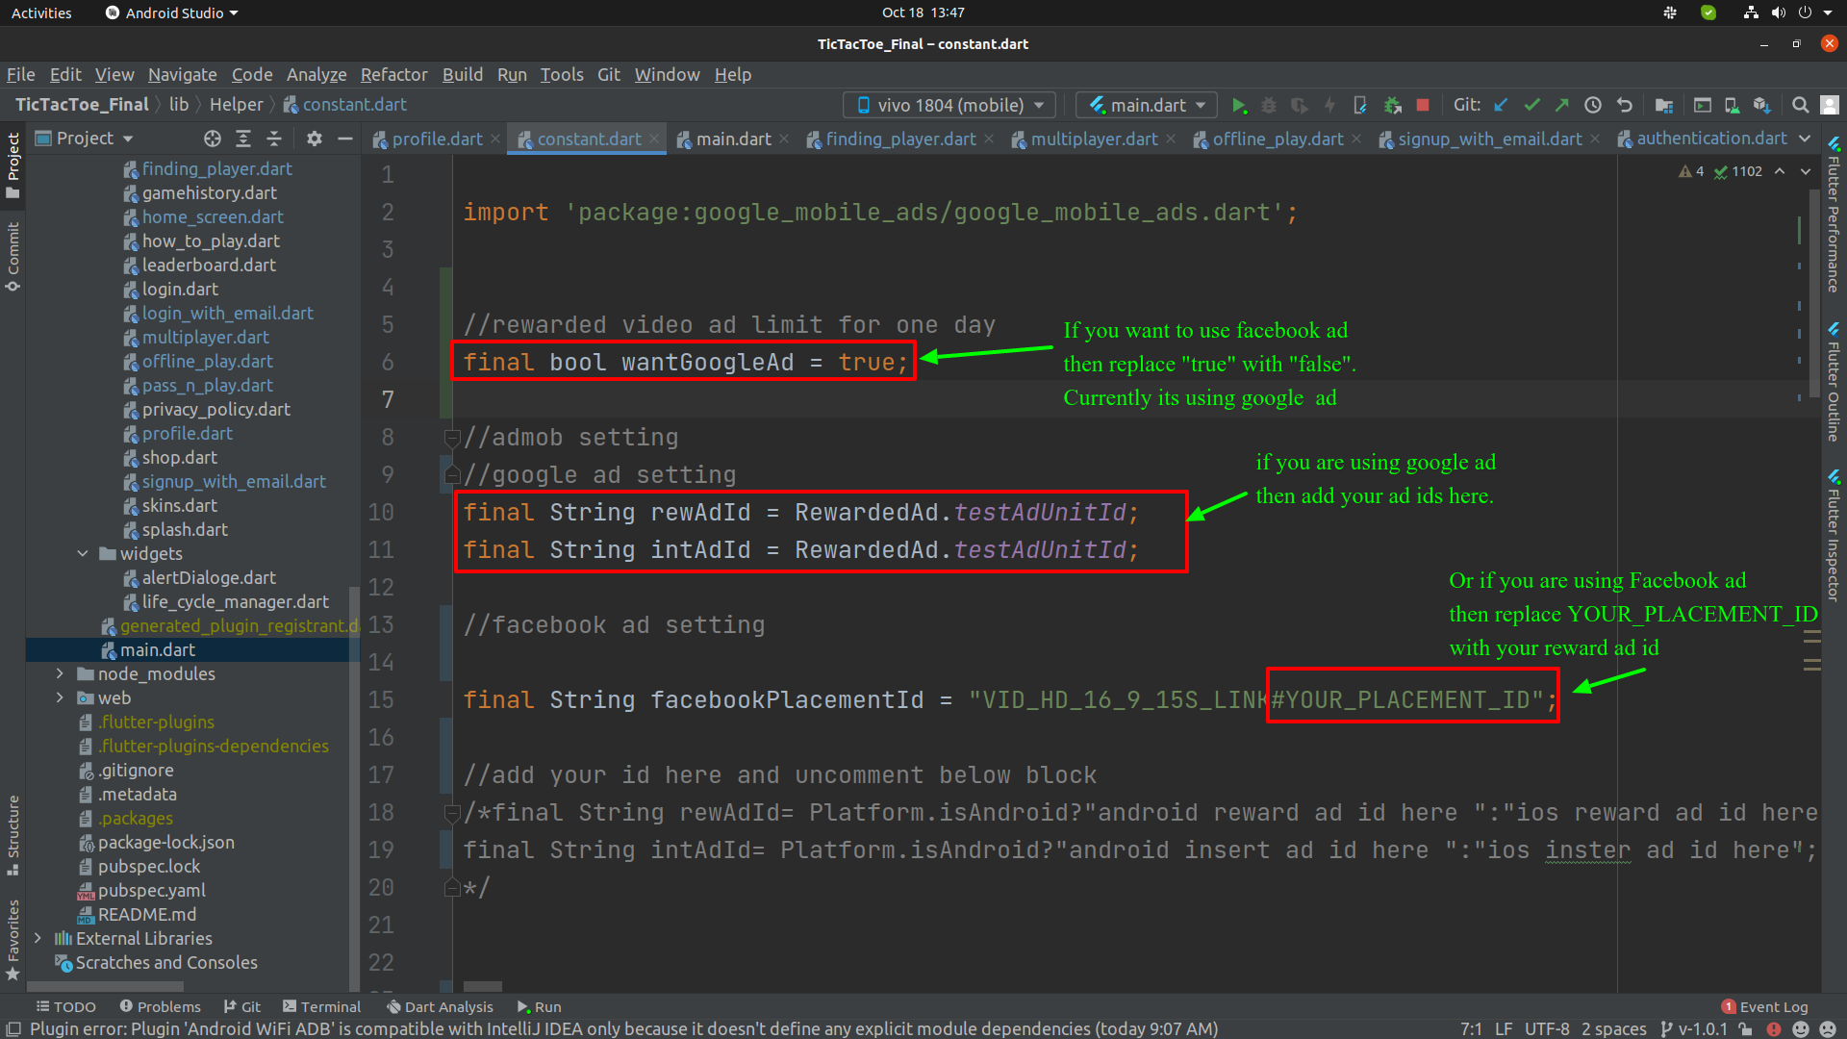The image size is (1847, 1039).
Task: Stop the running app with red square
Action: [1423, 105]
